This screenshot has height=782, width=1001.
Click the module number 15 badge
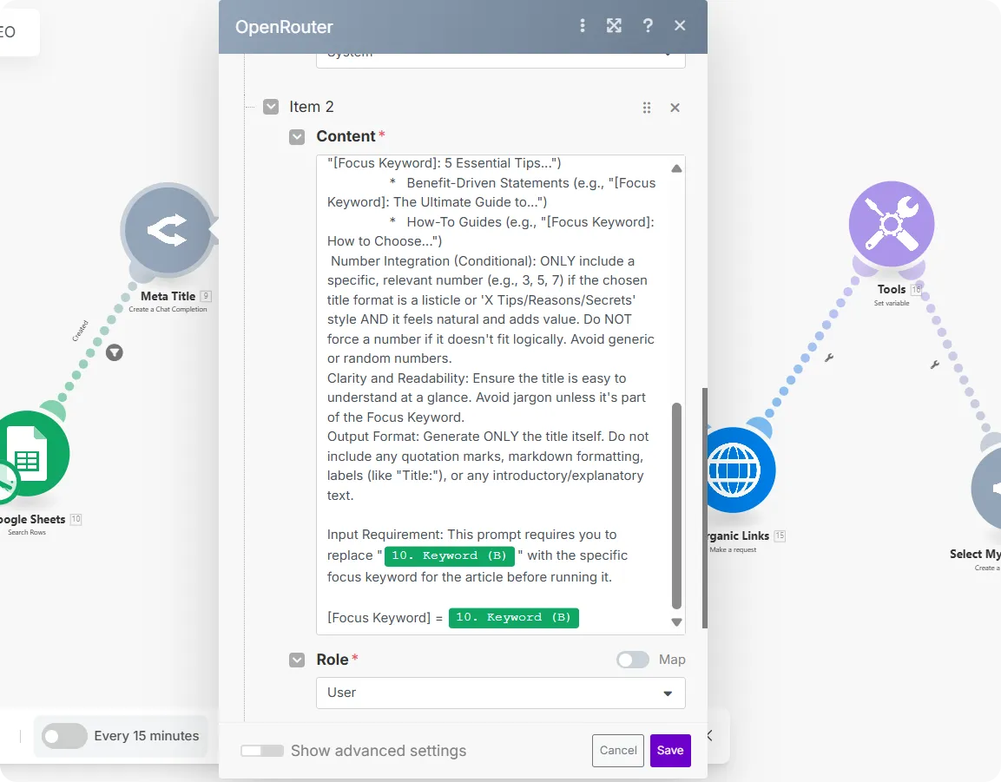(780, 536)
